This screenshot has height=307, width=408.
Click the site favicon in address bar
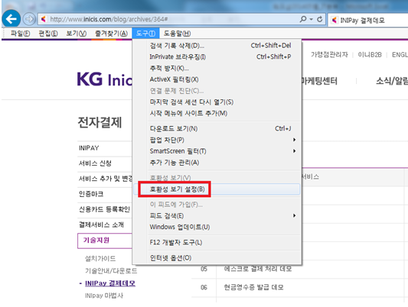tap(44, 19)
